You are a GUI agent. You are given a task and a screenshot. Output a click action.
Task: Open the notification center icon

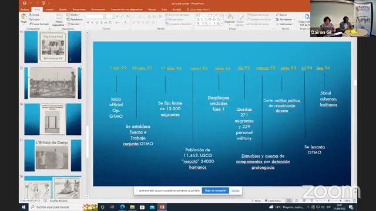(351, 207)
